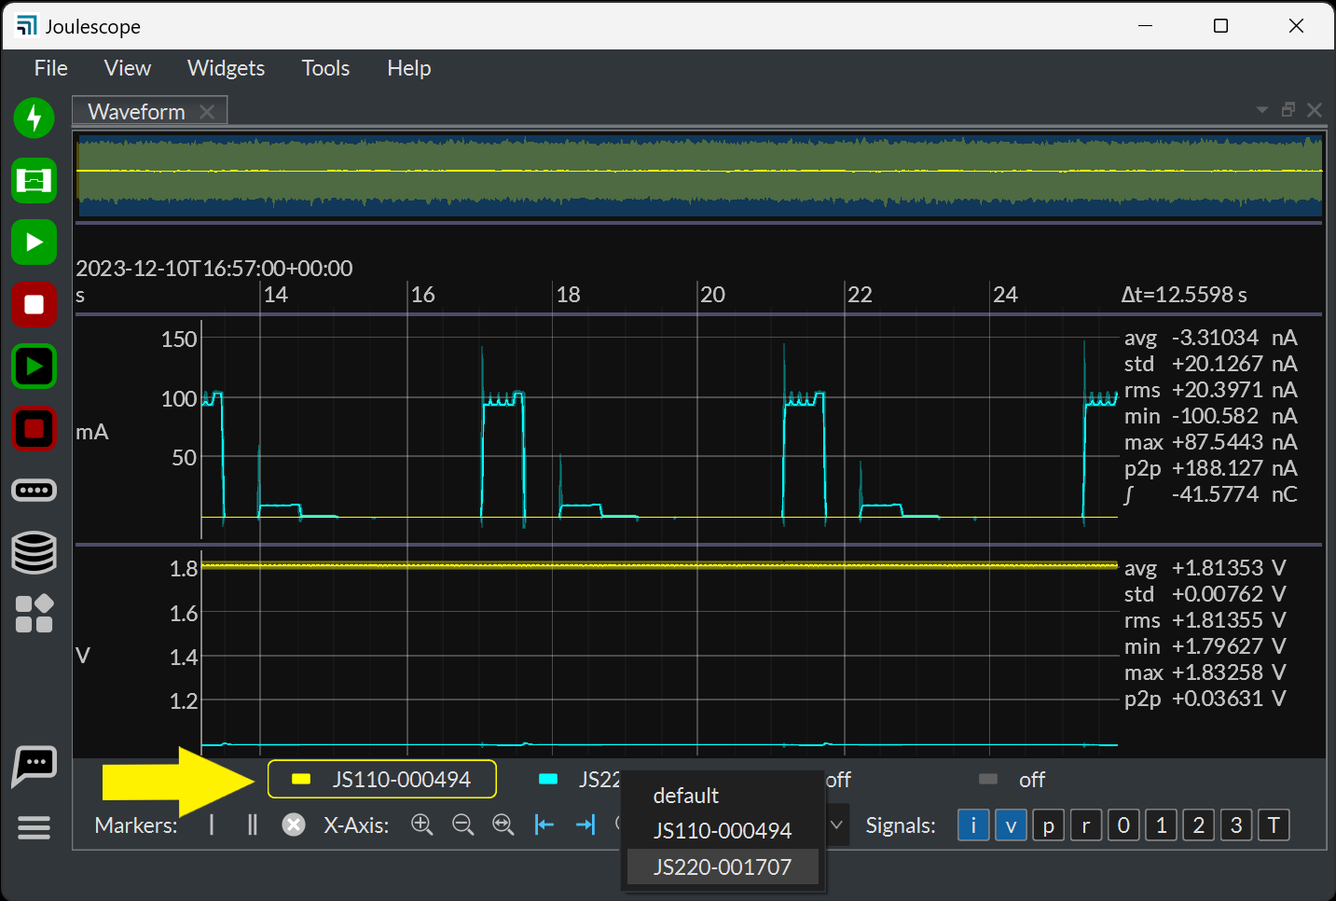Float the Waveform dock widget

[1288, 110]
